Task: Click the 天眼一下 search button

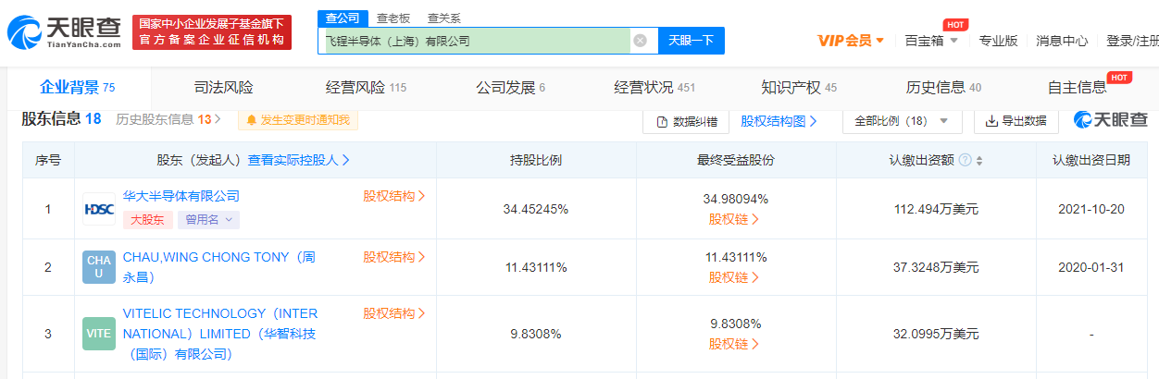Action: pos(691,41)
